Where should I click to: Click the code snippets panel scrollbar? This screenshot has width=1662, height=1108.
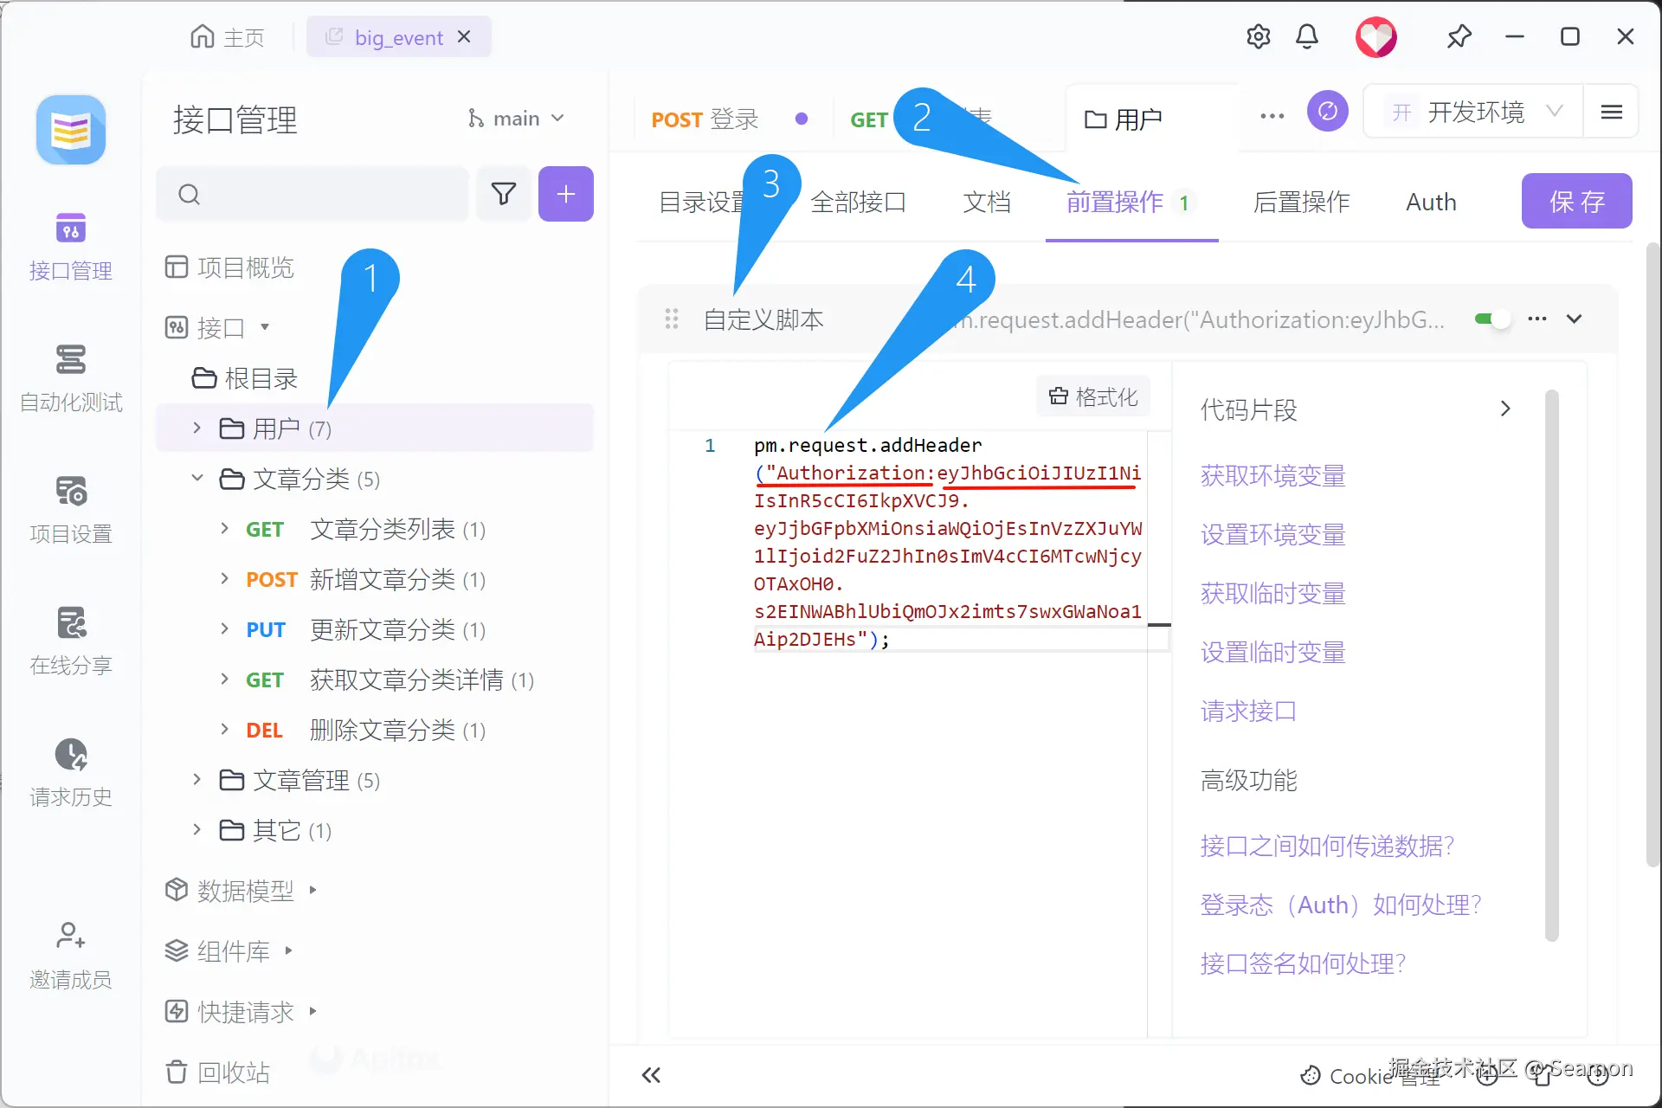[1551, 667]
